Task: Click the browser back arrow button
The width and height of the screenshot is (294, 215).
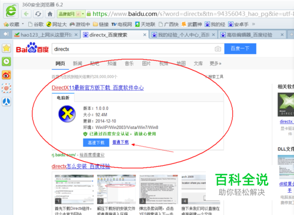Action: click(x=26, y=14)
